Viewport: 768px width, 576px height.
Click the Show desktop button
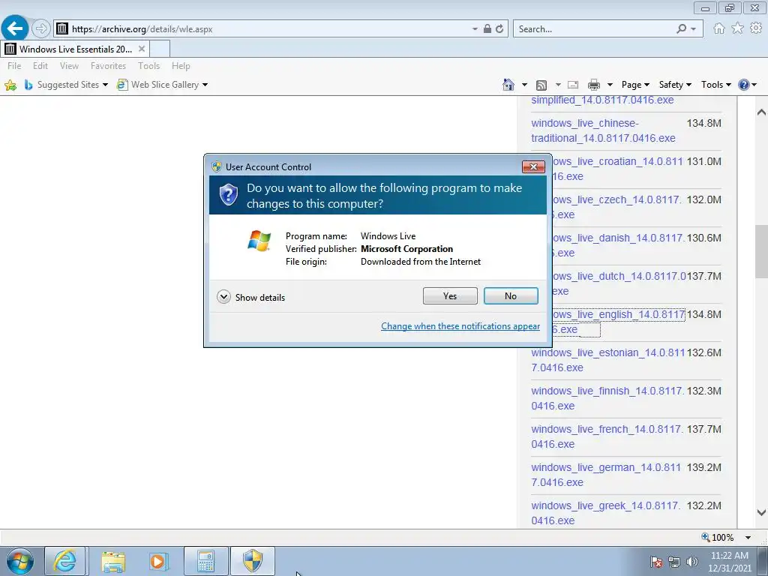(x=763, y=562)
